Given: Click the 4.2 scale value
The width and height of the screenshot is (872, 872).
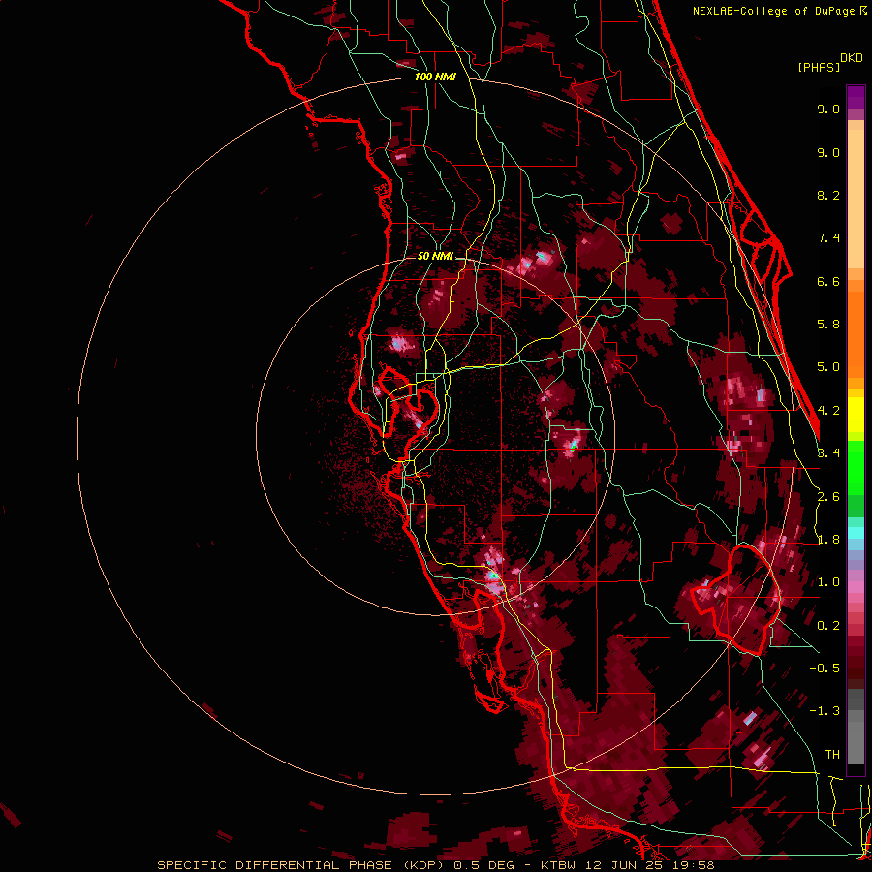Looking at the screenshot, I should [x=828, y=411].
